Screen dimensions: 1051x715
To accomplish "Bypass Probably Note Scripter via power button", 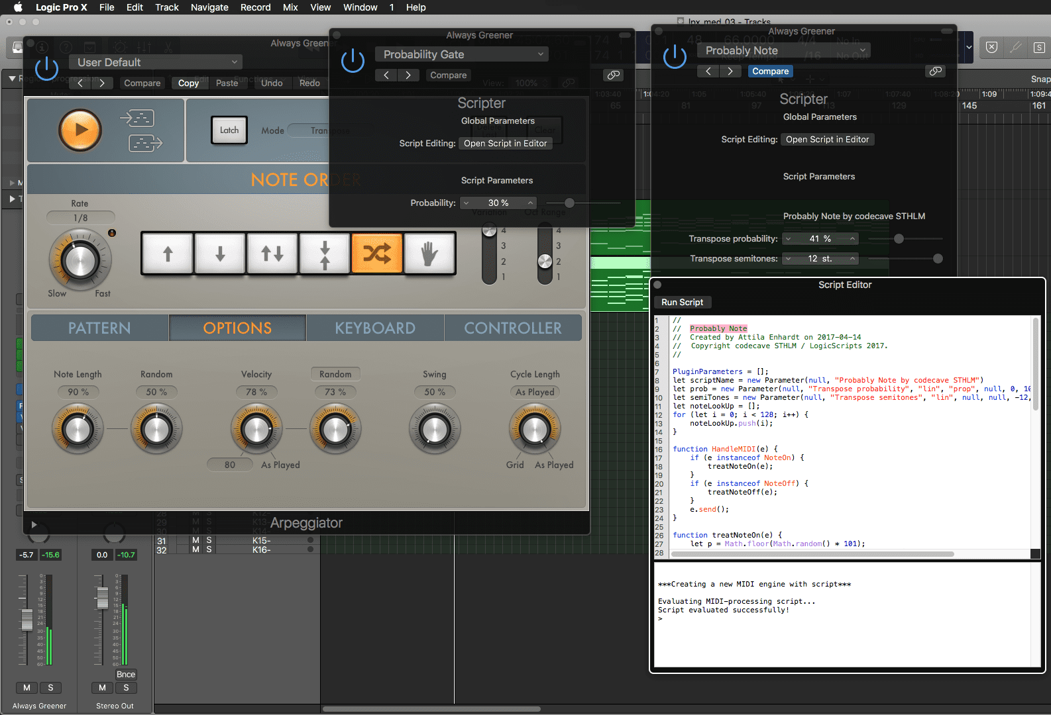I will (x=675, y=57).
